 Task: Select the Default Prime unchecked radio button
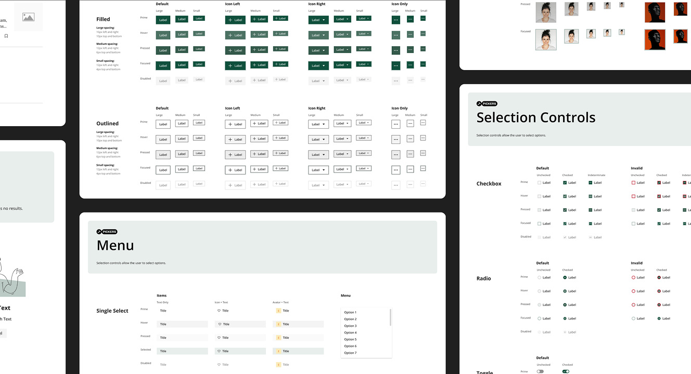click(540, 277)
